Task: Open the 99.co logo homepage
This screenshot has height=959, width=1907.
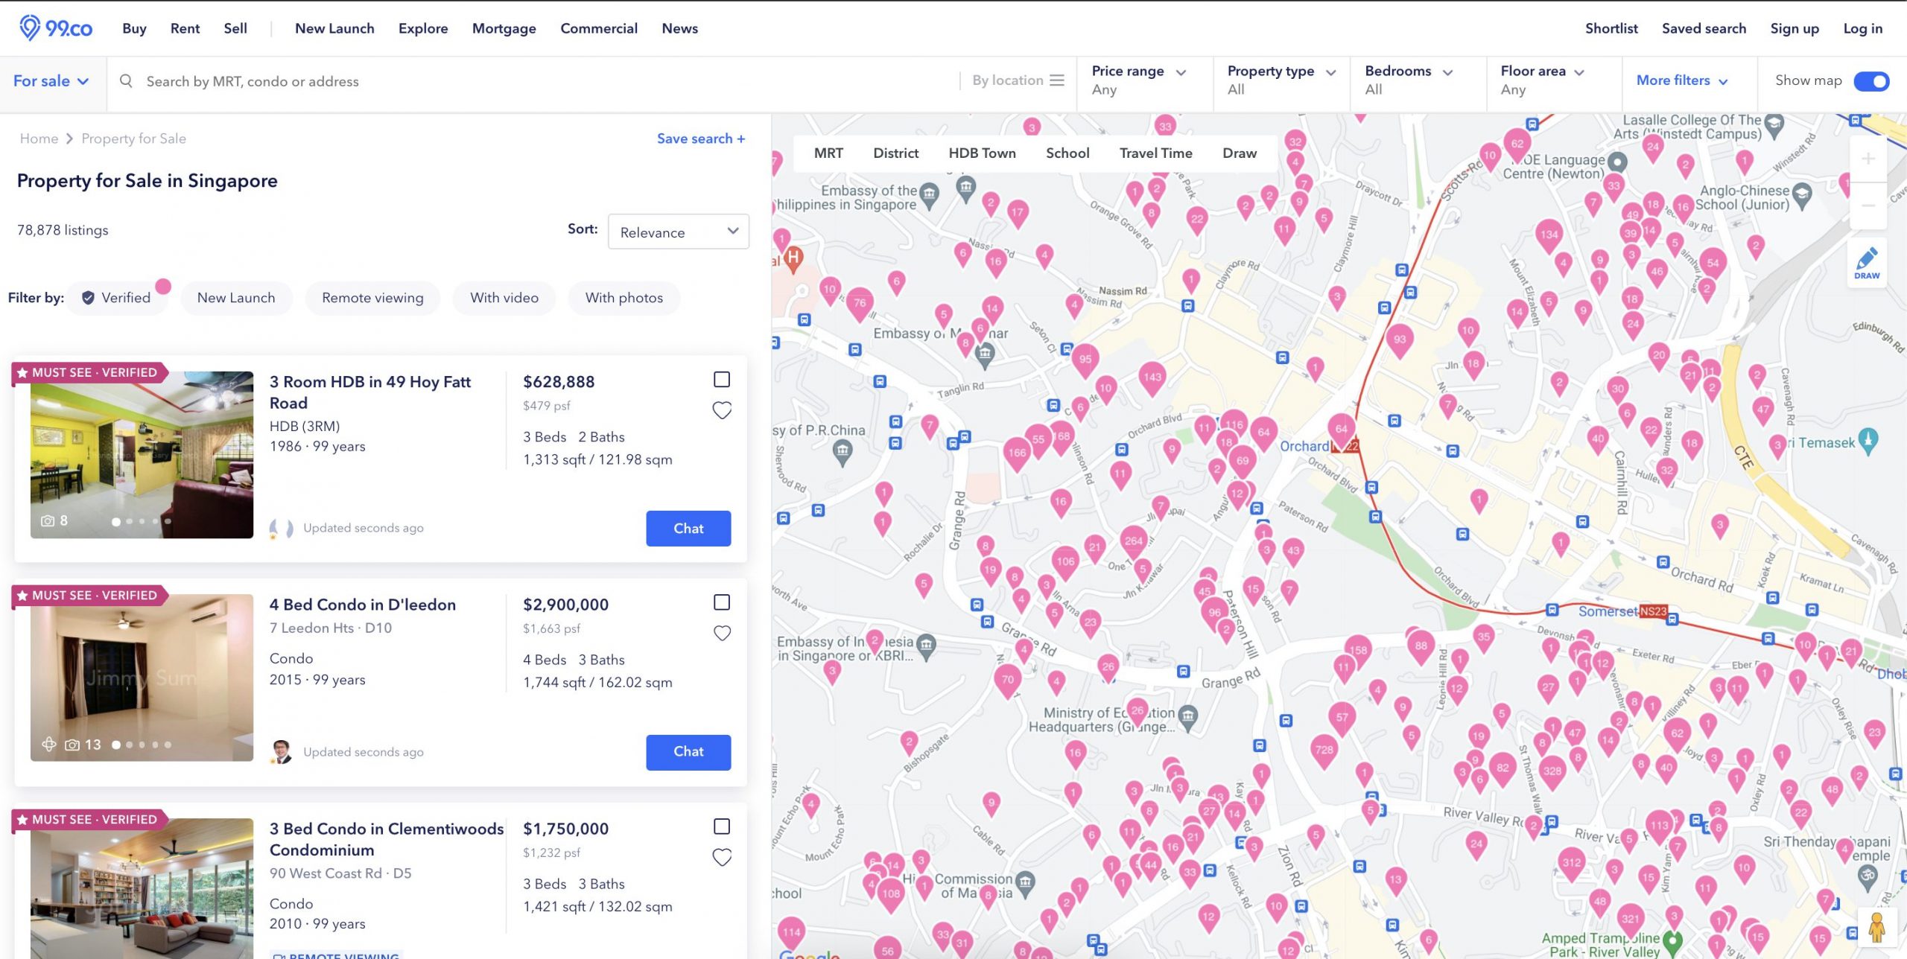Action: coord(56,28)
